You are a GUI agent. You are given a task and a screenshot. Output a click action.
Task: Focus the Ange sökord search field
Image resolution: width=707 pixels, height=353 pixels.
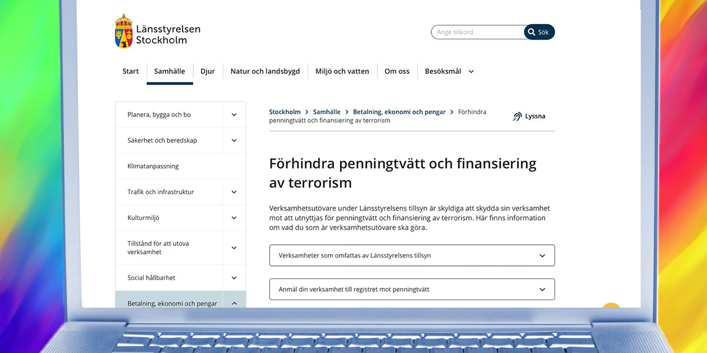[478, 32]
